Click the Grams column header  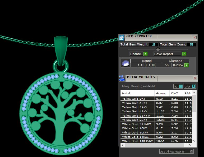[162, 93]
